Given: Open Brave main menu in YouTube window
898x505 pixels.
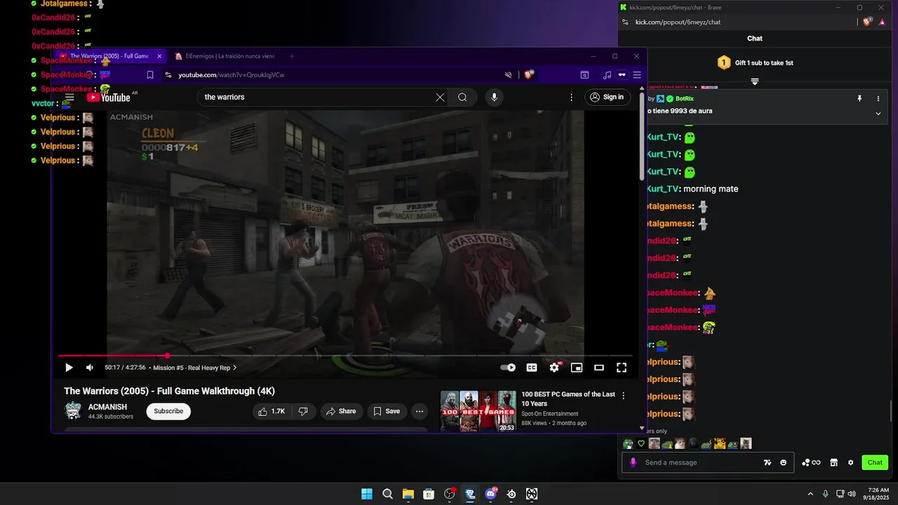Looking at the screenshot, I should (637, 75).
